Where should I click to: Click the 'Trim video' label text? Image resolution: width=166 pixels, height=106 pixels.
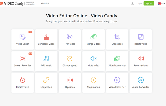(x=70, y=44)
